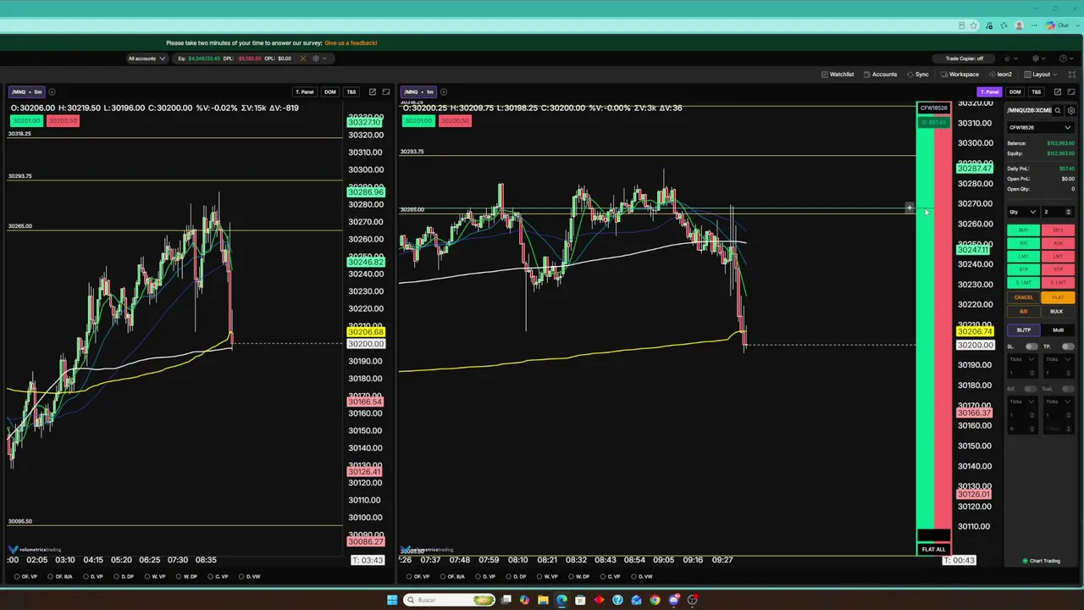Click FLAT ALL below the DOM ladder
Image resolution: width=1084 pixels, height=610 pixels.
933,549
